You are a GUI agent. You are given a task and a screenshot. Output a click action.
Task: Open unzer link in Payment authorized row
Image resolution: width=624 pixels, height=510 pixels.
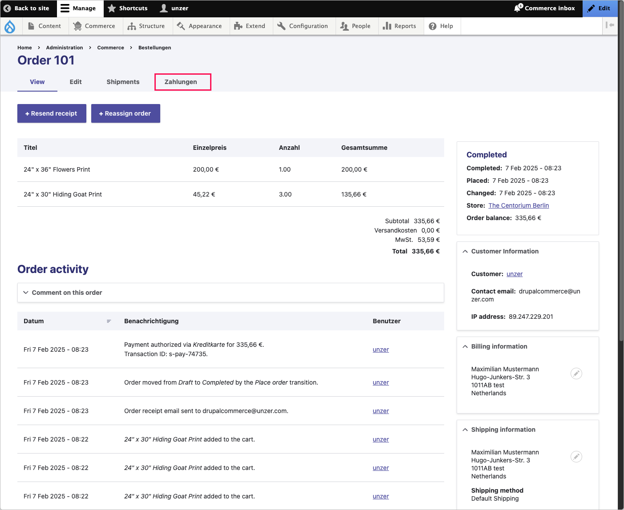(381, 349)
